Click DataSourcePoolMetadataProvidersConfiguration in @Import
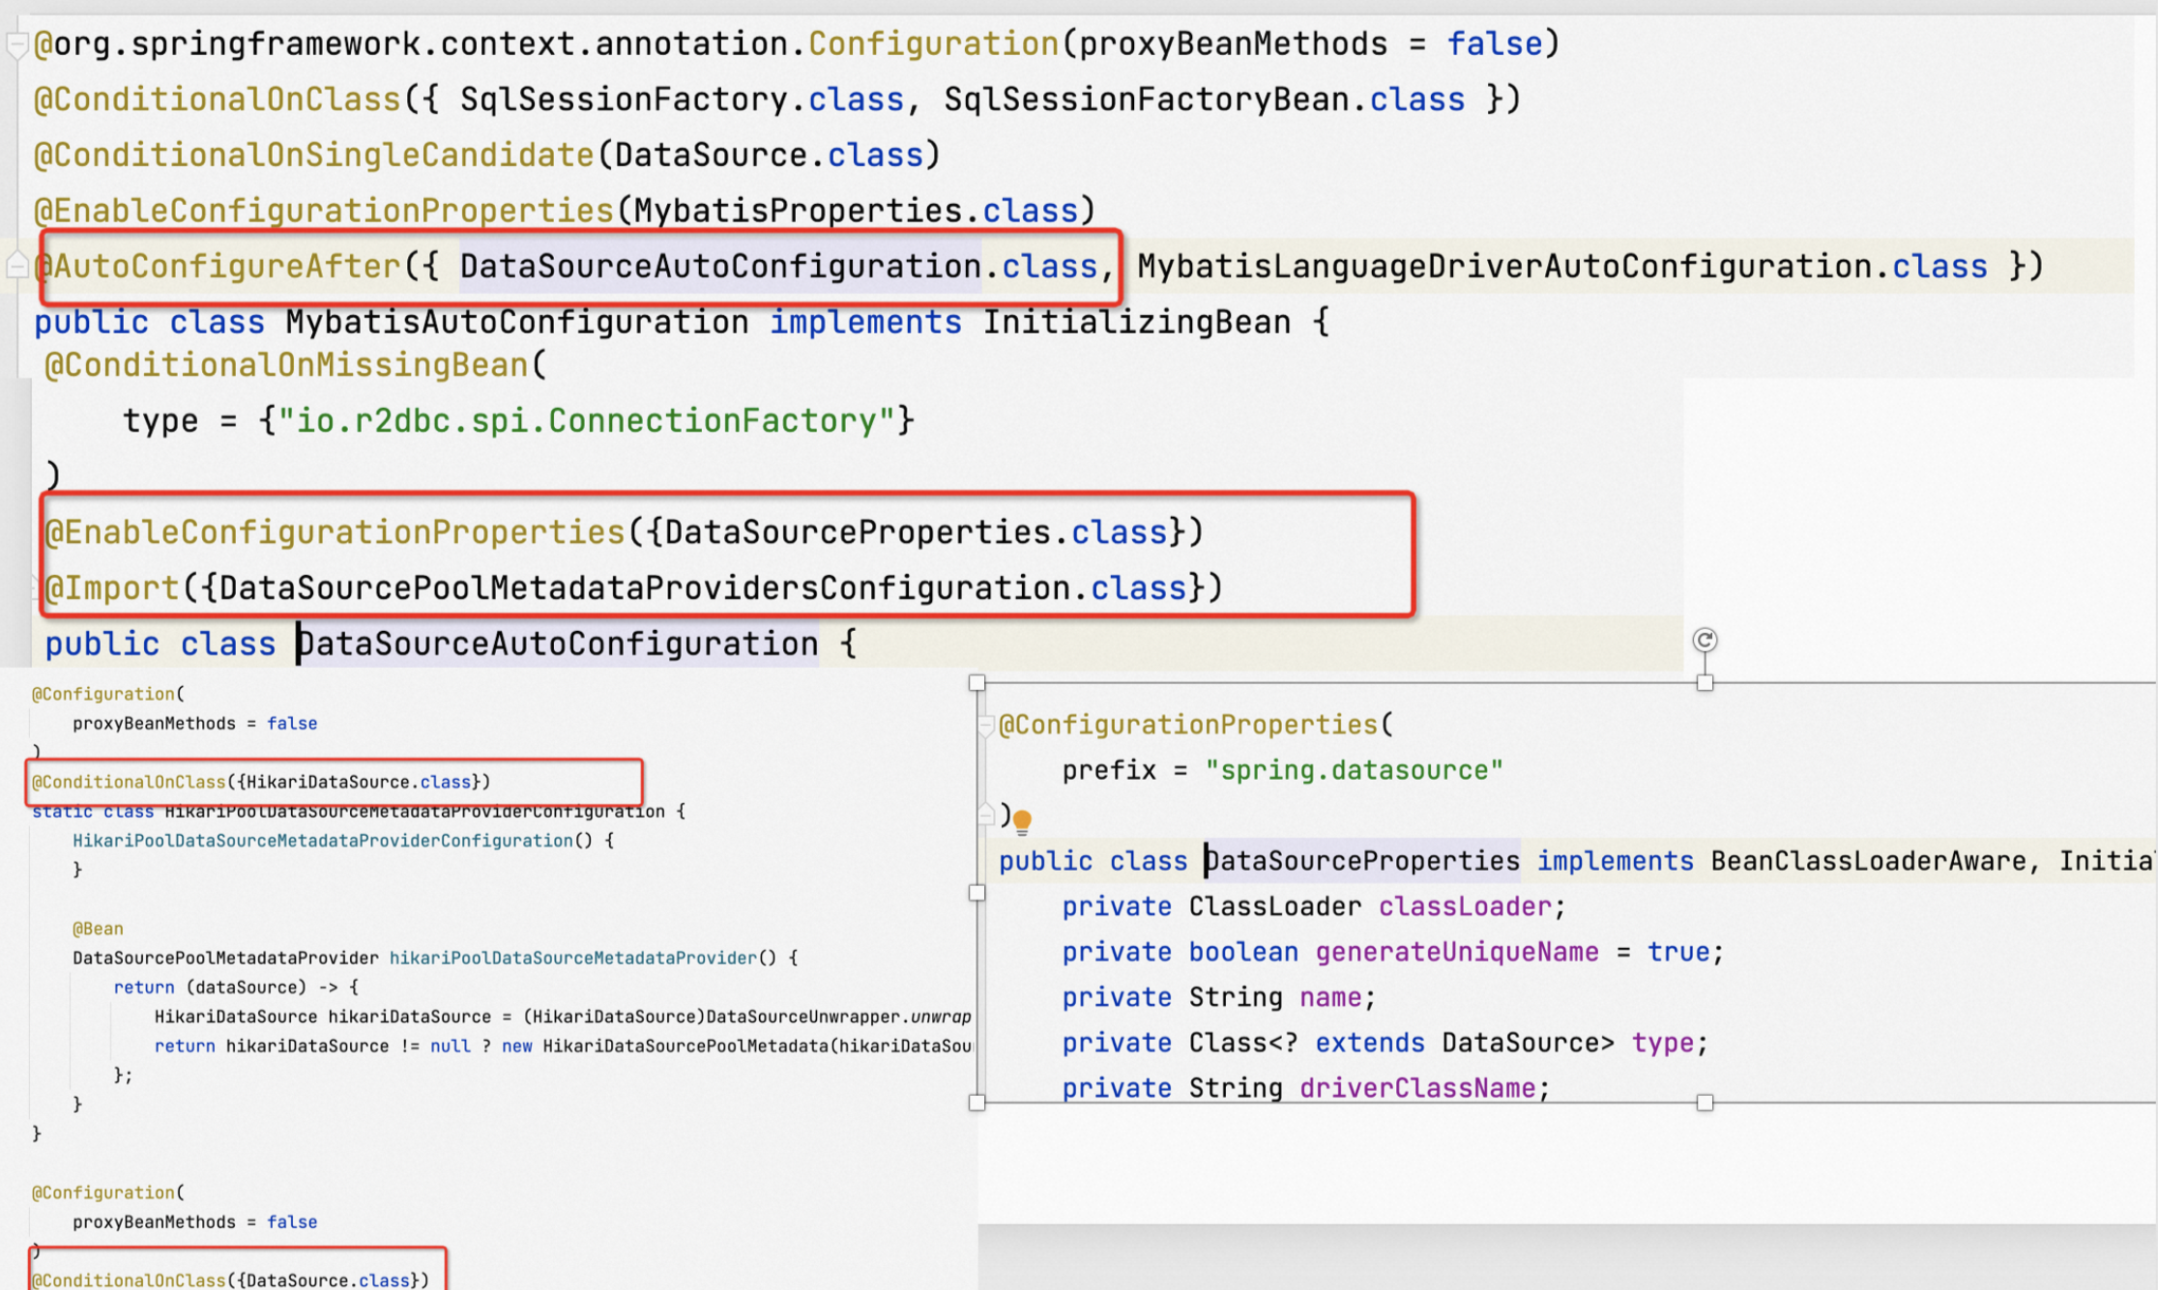Viewport: 2158px width, 1290px height. coord(645,588)
